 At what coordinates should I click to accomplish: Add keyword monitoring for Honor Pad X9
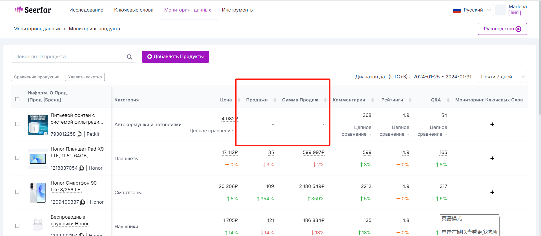(492, 158)
